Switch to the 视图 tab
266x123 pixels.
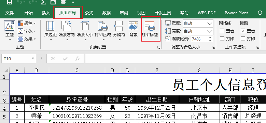click(x=141, y=13)
